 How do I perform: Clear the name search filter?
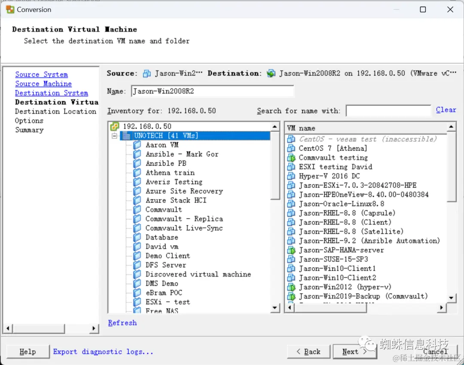446,110
